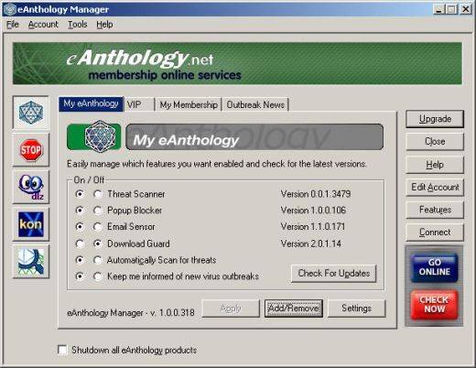Viewport: 476px width, 368px height.
Task: Turn Threat Scanner off
Action: [98, 194]
